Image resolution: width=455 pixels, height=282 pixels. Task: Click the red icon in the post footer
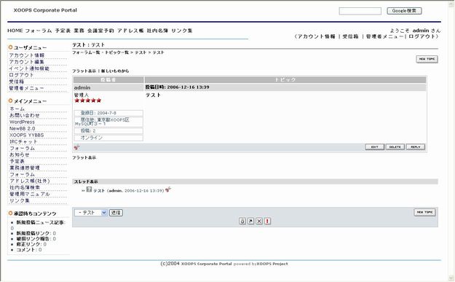pyautogui.click(x=77, y=147)
